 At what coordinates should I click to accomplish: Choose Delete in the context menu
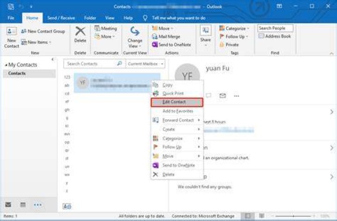pos(177,174)
